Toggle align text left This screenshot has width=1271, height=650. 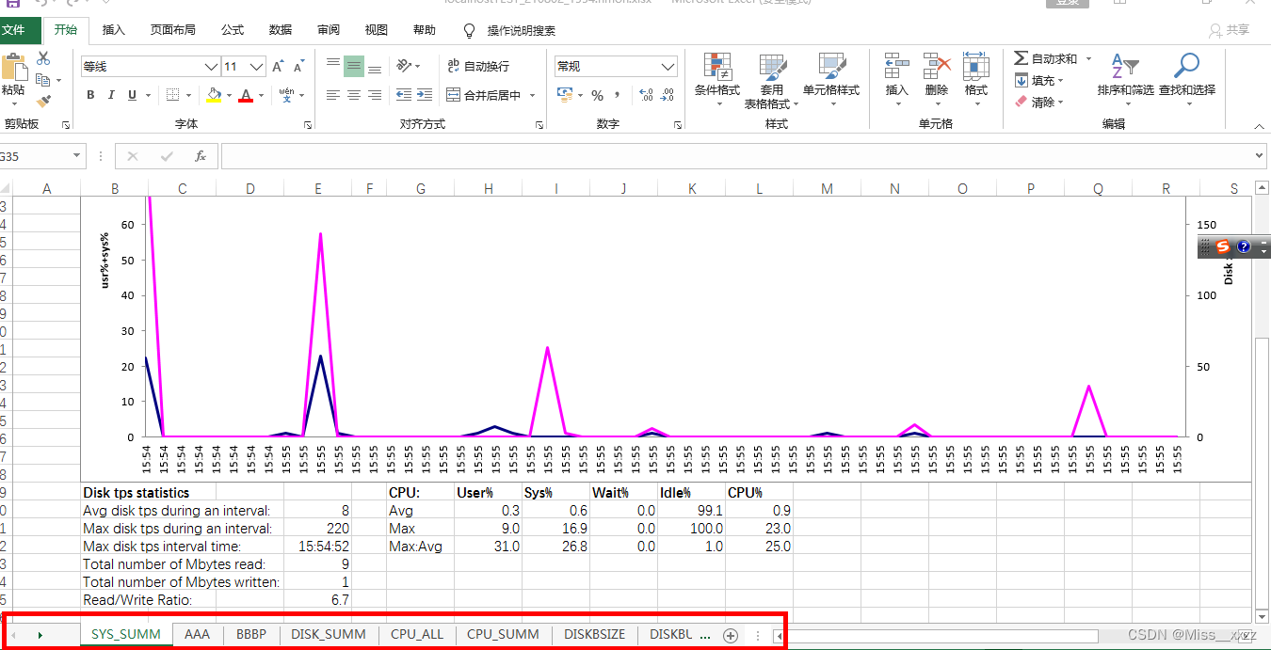click(x=332, y=95)
